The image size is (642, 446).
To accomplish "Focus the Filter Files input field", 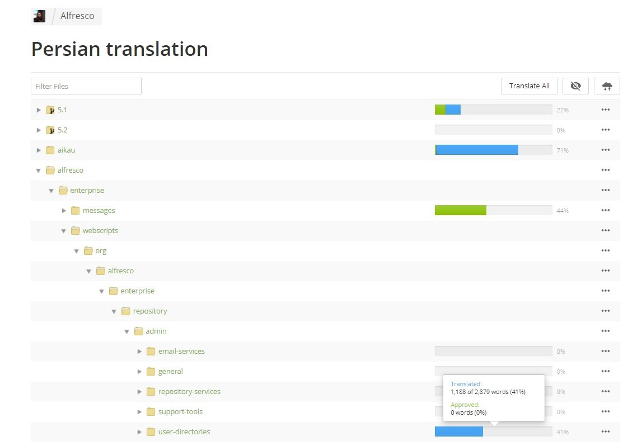I will (x=86, y=86).
